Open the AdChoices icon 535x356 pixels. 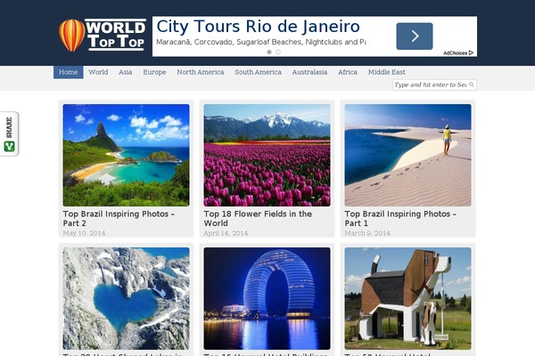point(458,53)
